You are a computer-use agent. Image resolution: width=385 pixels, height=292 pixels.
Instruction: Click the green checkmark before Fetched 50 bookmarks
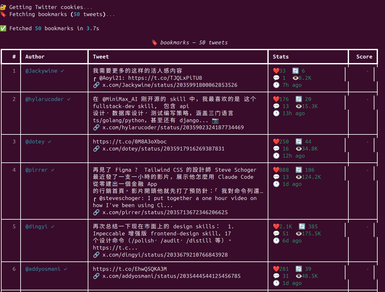click(3, 28)
